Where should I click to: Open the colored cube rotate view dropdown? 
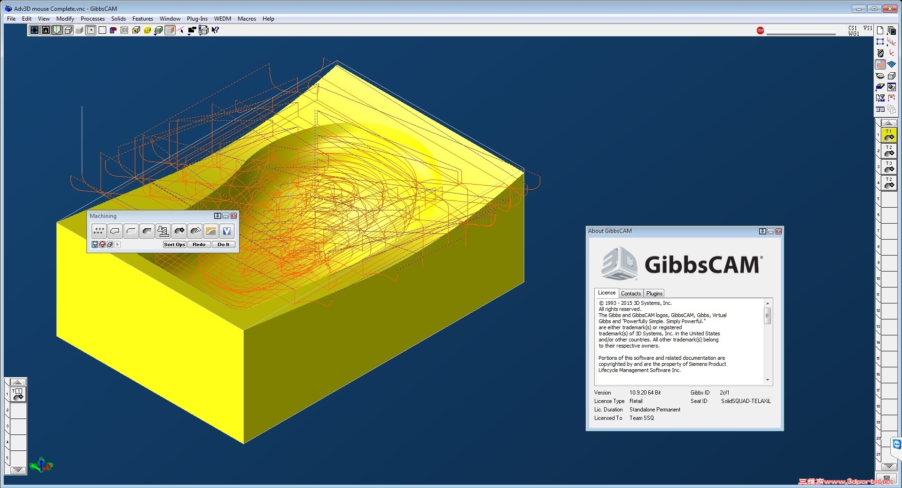coord(204,30)
